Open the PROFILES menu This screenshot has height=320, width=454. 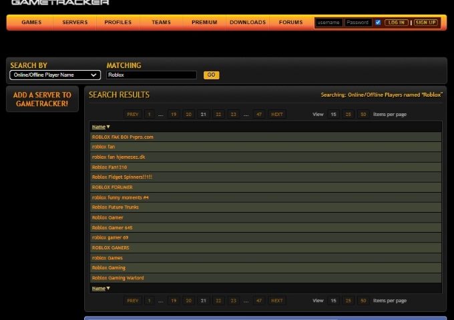[118, 22]
